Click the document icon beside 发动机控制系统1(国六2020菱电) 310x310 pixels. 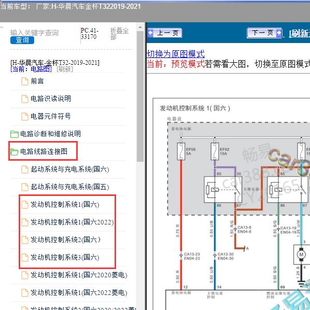click(25, 275)
